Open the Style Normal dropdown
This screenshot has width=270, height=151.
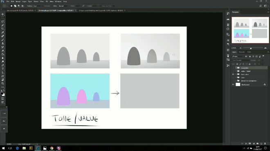click(x=63, y=6)
